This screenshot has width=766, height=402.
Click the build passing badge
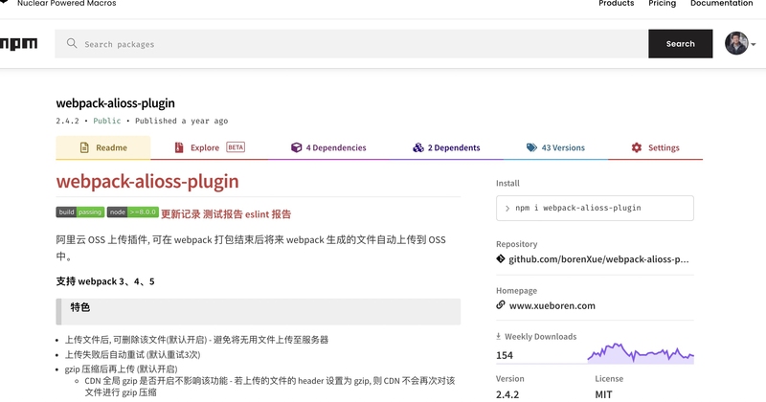pos(80,212)
